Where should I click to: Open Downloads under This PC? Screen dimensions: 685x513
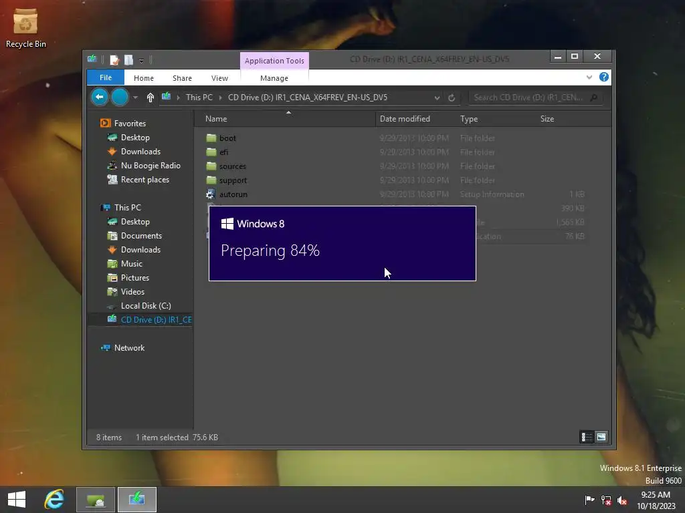pyautogui.click(x=140, y=250)
